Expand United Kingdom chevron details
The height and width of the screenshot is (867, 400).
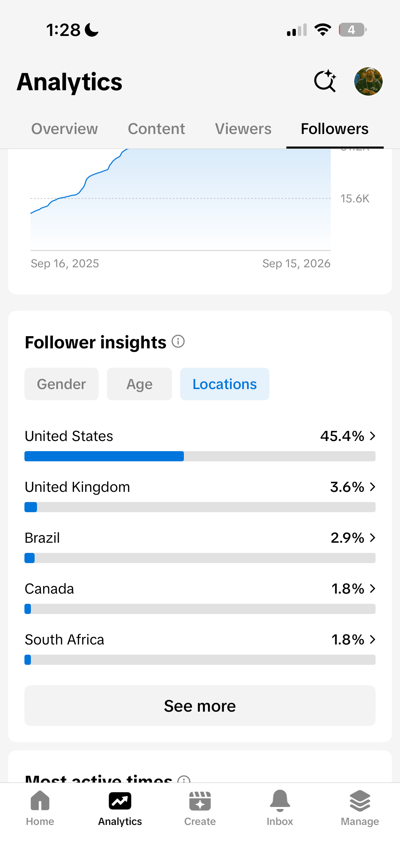[x=373, y=487]
